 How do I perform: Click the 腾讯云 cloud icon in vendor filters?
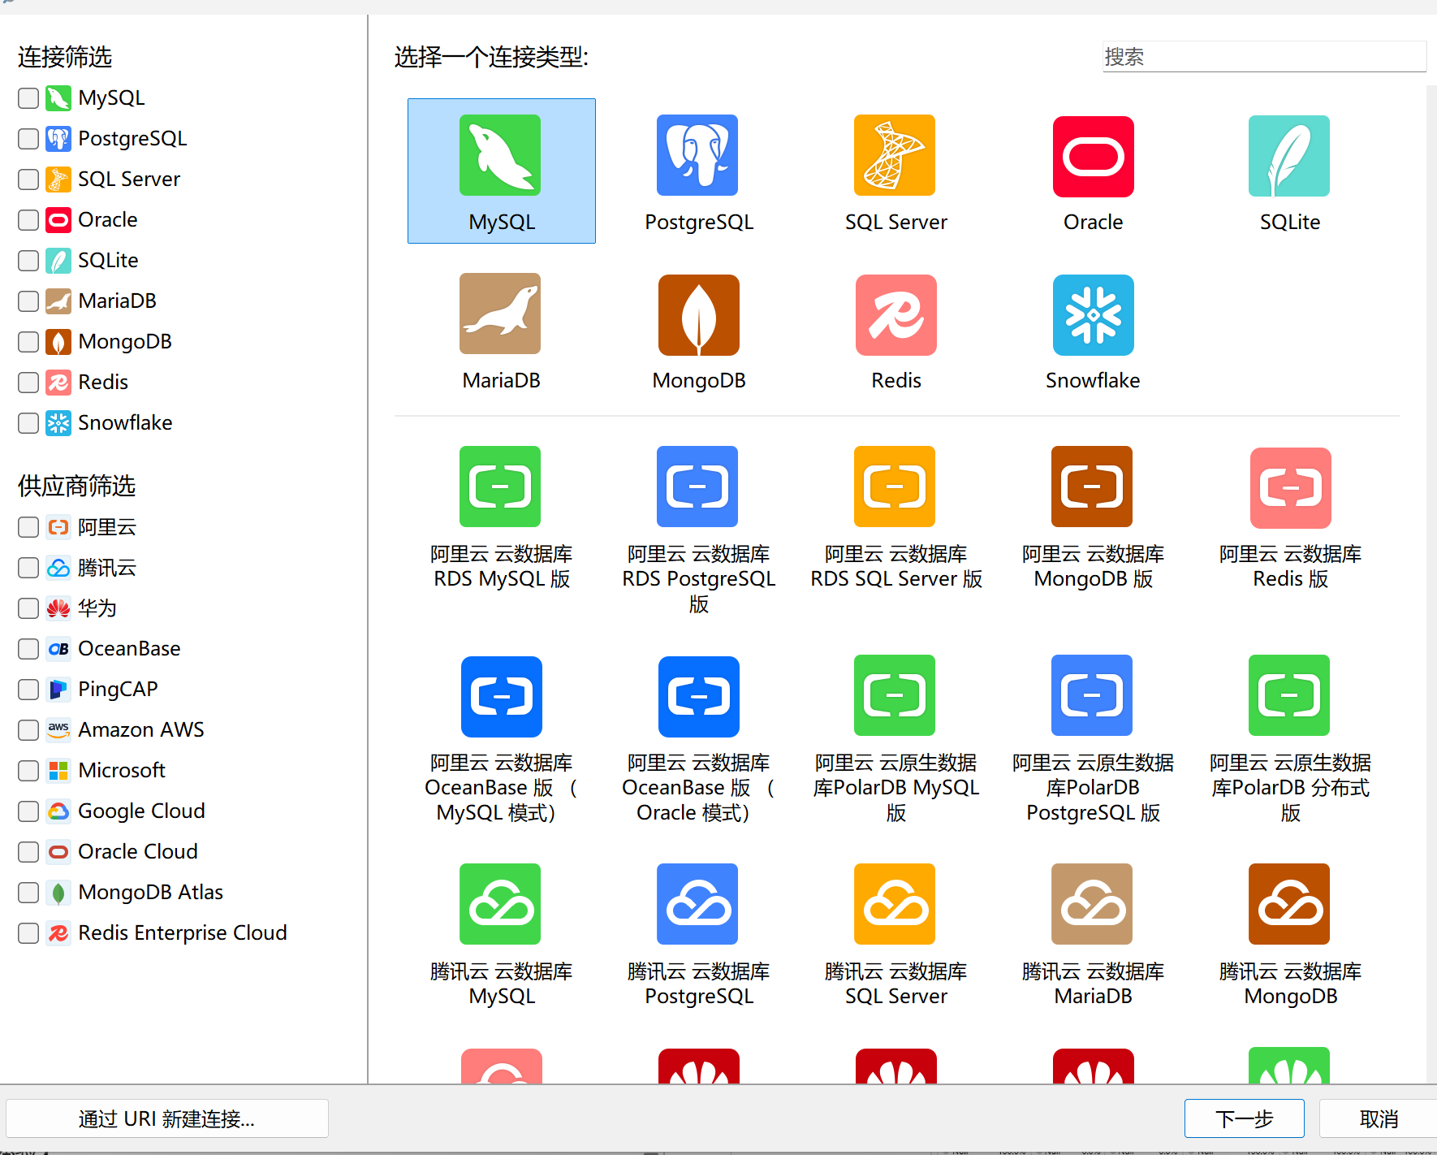58,568
